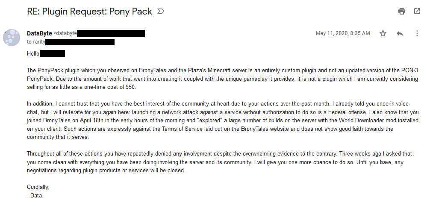Click the "Hello" greeting word

(x=33, y=53)
